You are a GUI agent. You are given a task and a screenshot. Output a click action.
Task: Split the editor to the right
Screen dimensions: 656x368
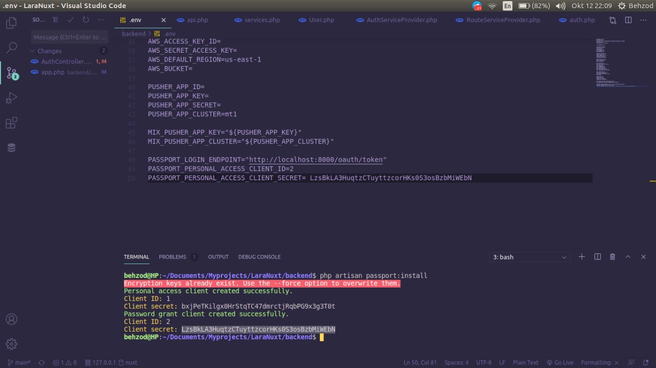628,20
